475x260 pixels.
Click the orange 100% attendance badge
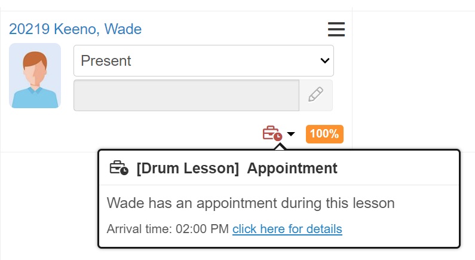(324, 134)
